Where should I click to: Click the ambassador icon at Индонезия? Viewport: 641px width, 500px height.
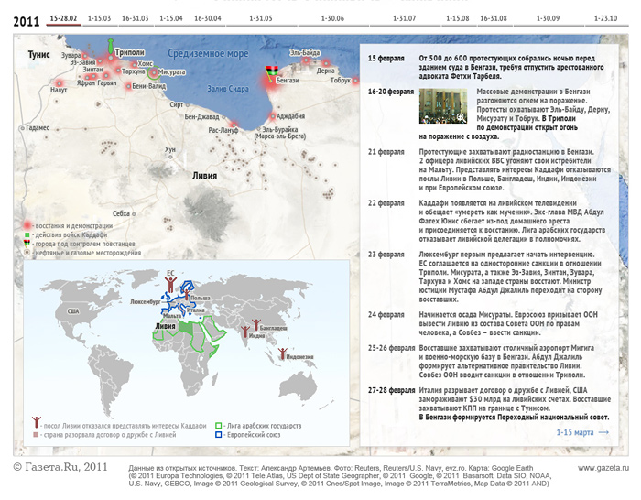click(282, 353)
